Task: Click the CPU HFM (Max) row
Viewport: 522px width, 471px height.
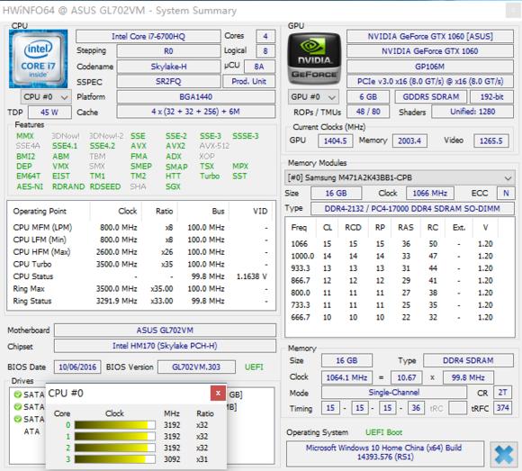Action: (140, 252)
